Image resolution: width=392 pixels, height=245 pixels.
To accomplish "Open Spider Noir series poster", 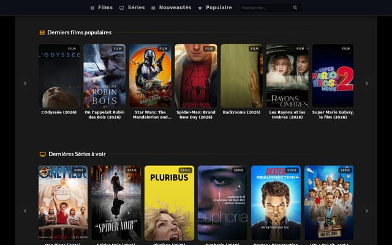I will (116, 203).
